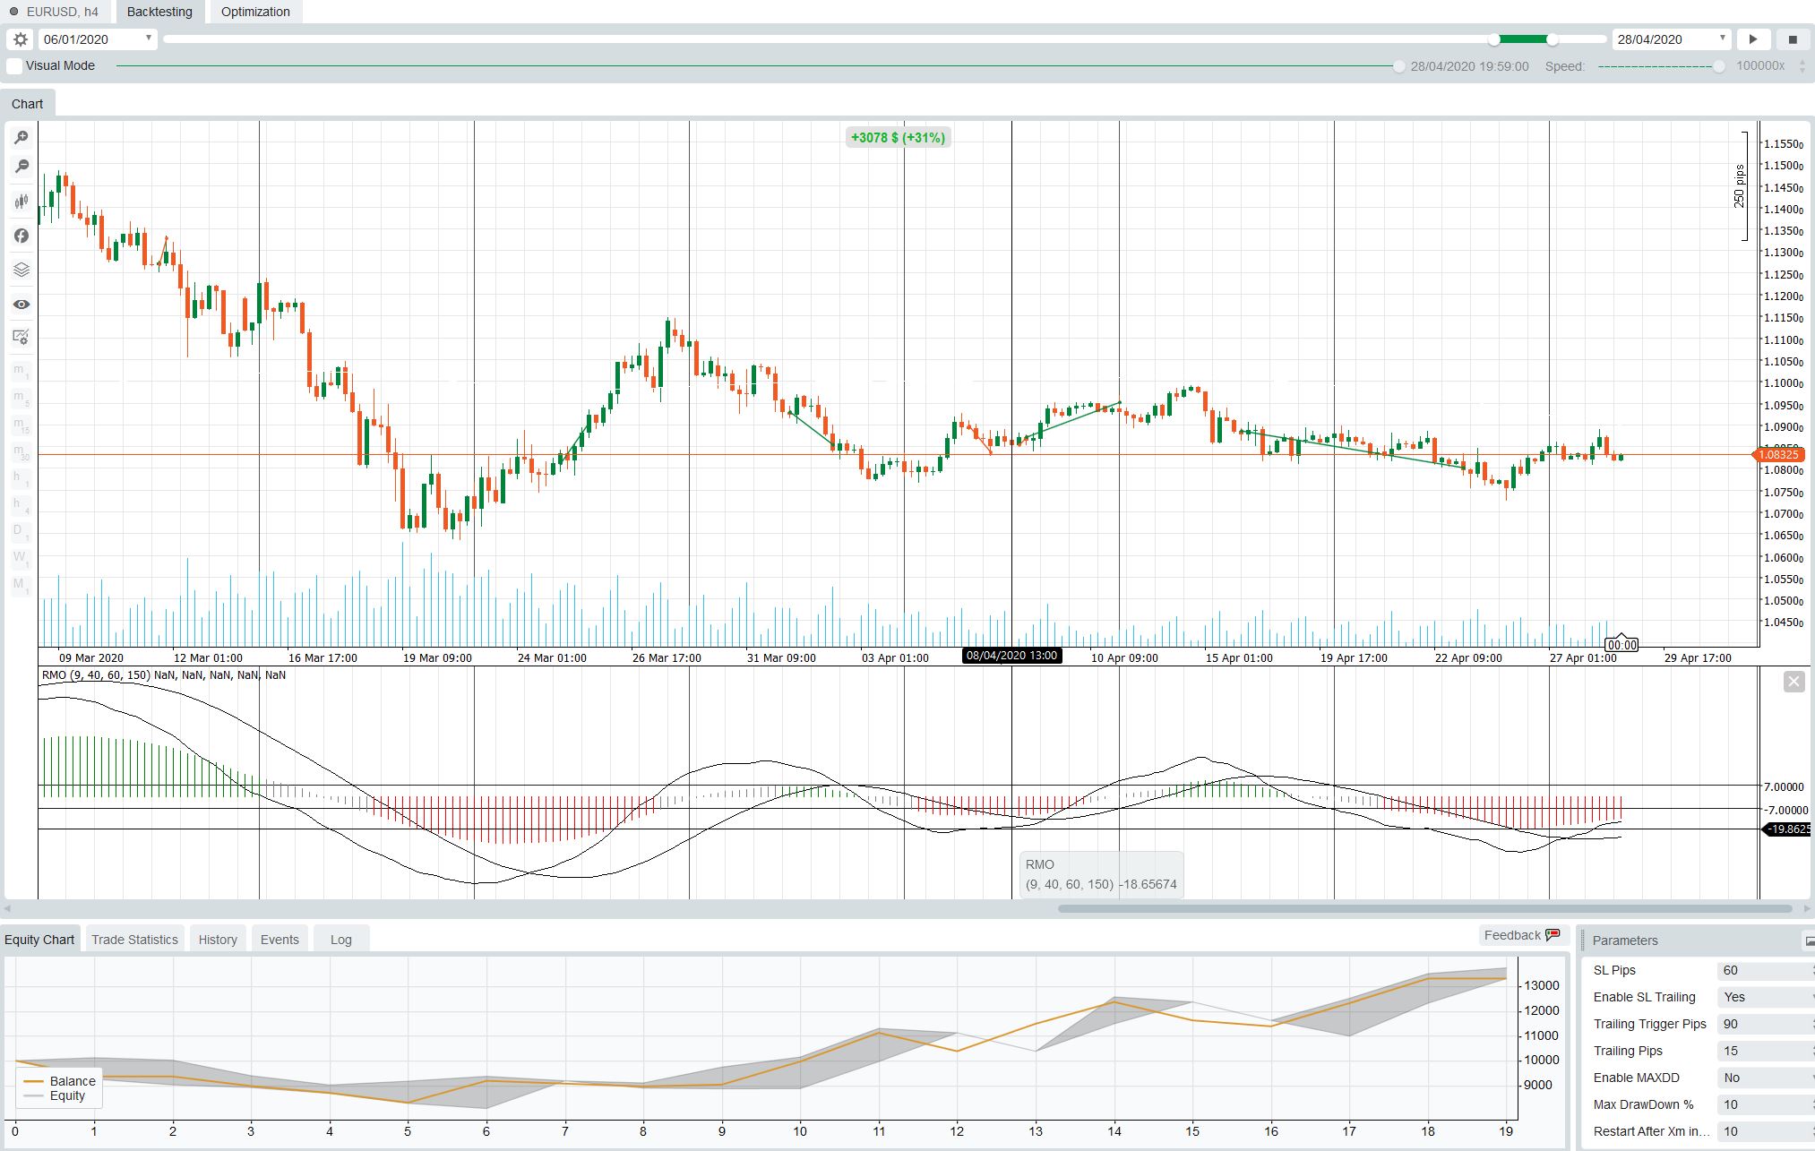Click the 250 pips scale marker
Screen dimensions: 1815x1151
[x=1740, y=186]
